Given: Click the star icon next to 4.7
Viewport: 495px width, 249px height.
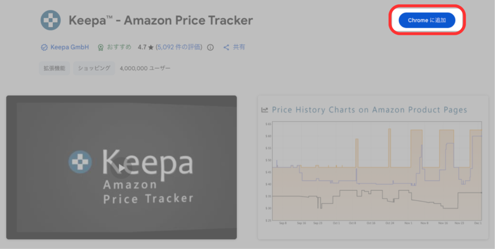Looking at the screenshot, I should pos(151,47).
